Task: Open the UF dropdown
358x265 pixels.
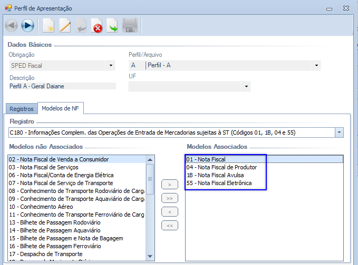Action: click(246, 87)
